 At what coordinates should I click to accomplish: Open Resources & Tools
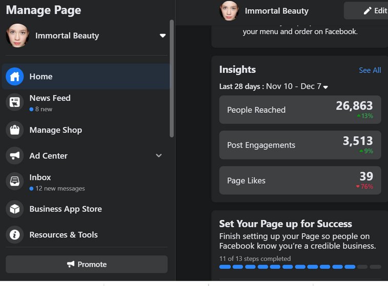tap(87, 235)
